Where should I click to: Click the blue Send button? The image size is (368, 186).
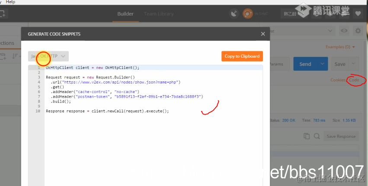click(305, 64)
